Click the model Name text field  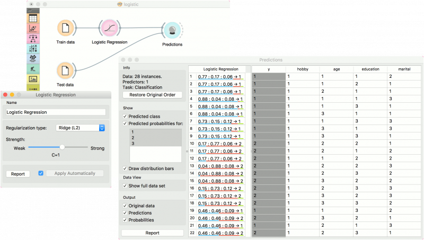(56, 112)
